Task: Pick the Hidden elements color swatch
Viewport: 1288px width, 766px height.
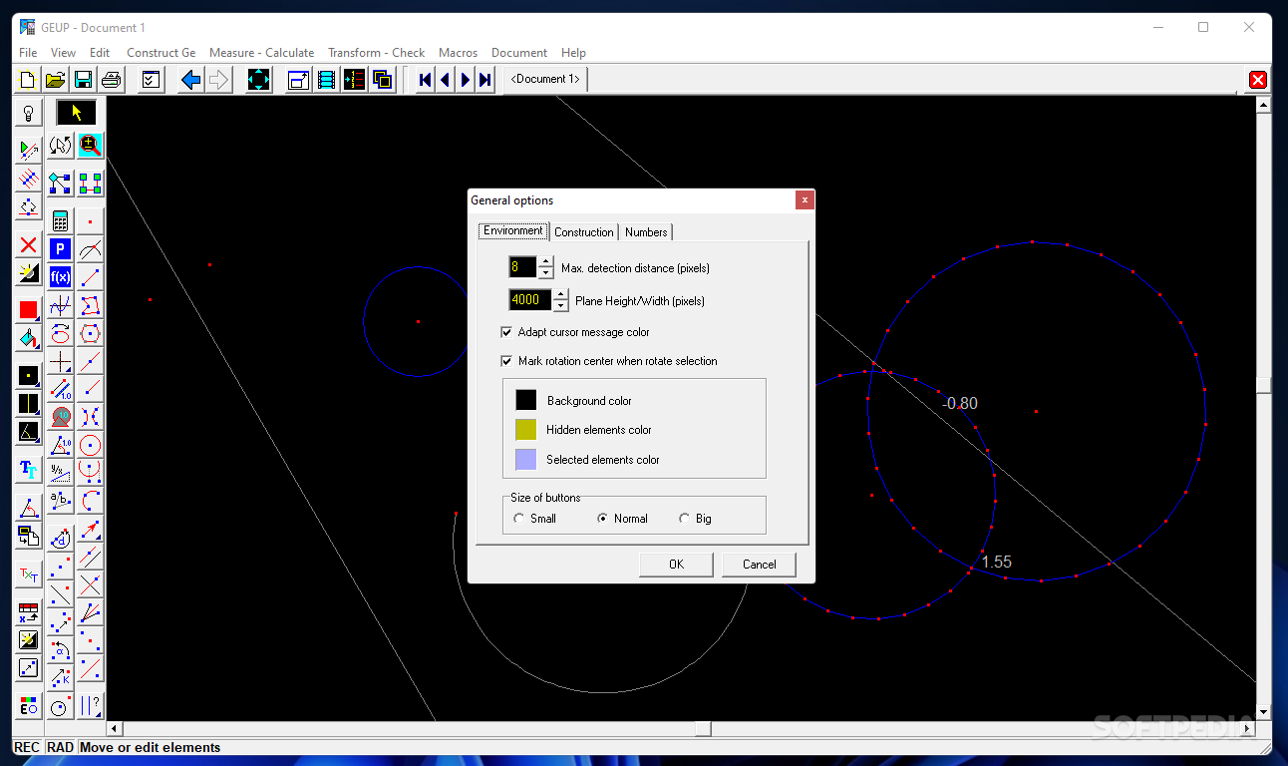Action: [526, 430]
